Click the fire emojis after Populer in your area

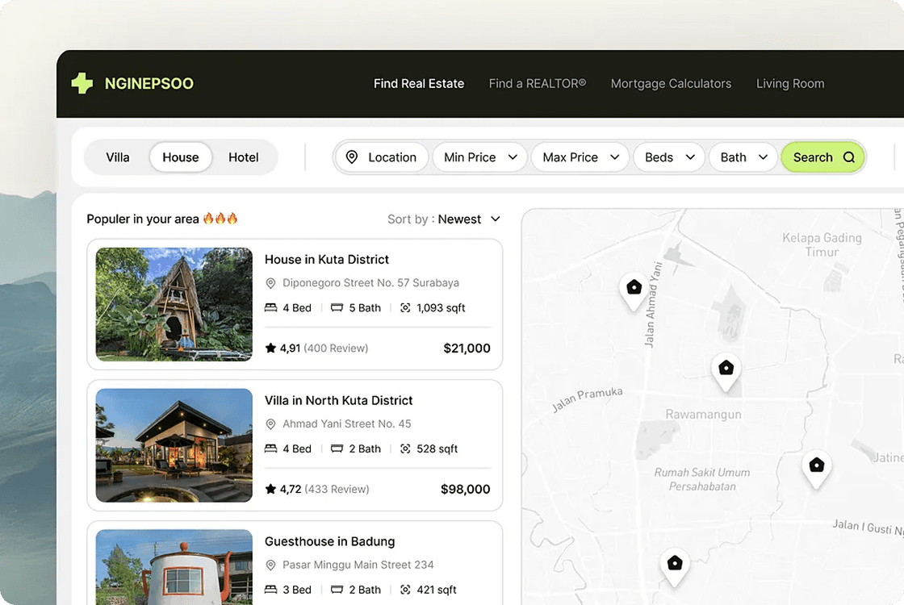220,219
